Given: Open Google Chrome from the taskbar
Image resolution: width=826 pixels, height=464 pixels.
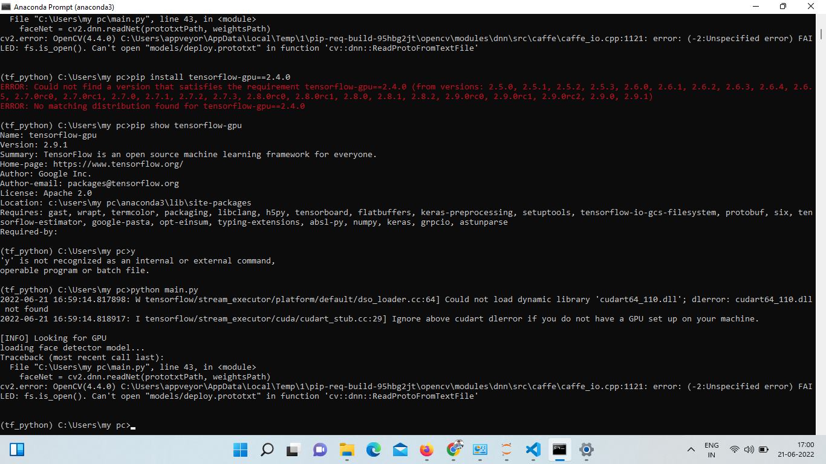Looking at the screenshot, I should point(454,449).
